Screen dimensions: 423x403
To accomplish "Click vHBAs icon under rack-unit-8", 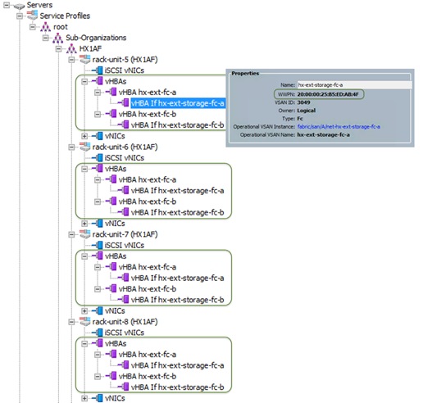I will pos(98,343).
